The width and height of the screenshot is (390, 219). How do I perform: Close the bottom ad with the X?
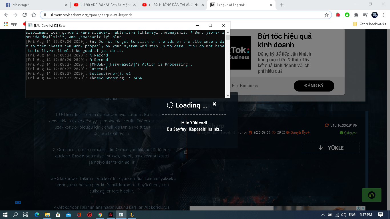click(x=363, y=208)
